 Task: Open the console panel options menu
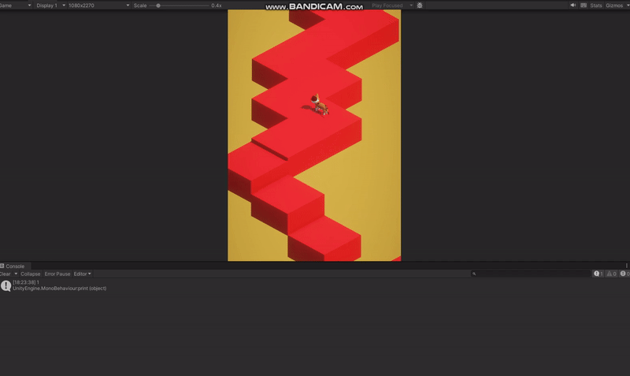(626, 266)
